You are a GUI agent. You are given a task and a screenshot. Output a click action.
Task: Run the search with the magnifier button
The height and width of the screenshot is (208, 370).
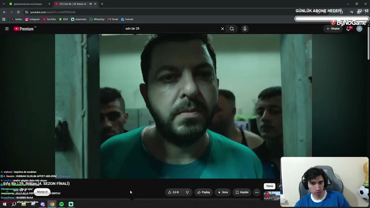coord(232,29)
